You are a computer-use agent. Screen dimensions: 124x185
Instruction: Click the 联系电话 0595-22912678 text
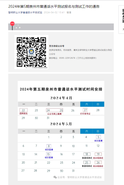(73, 58)
